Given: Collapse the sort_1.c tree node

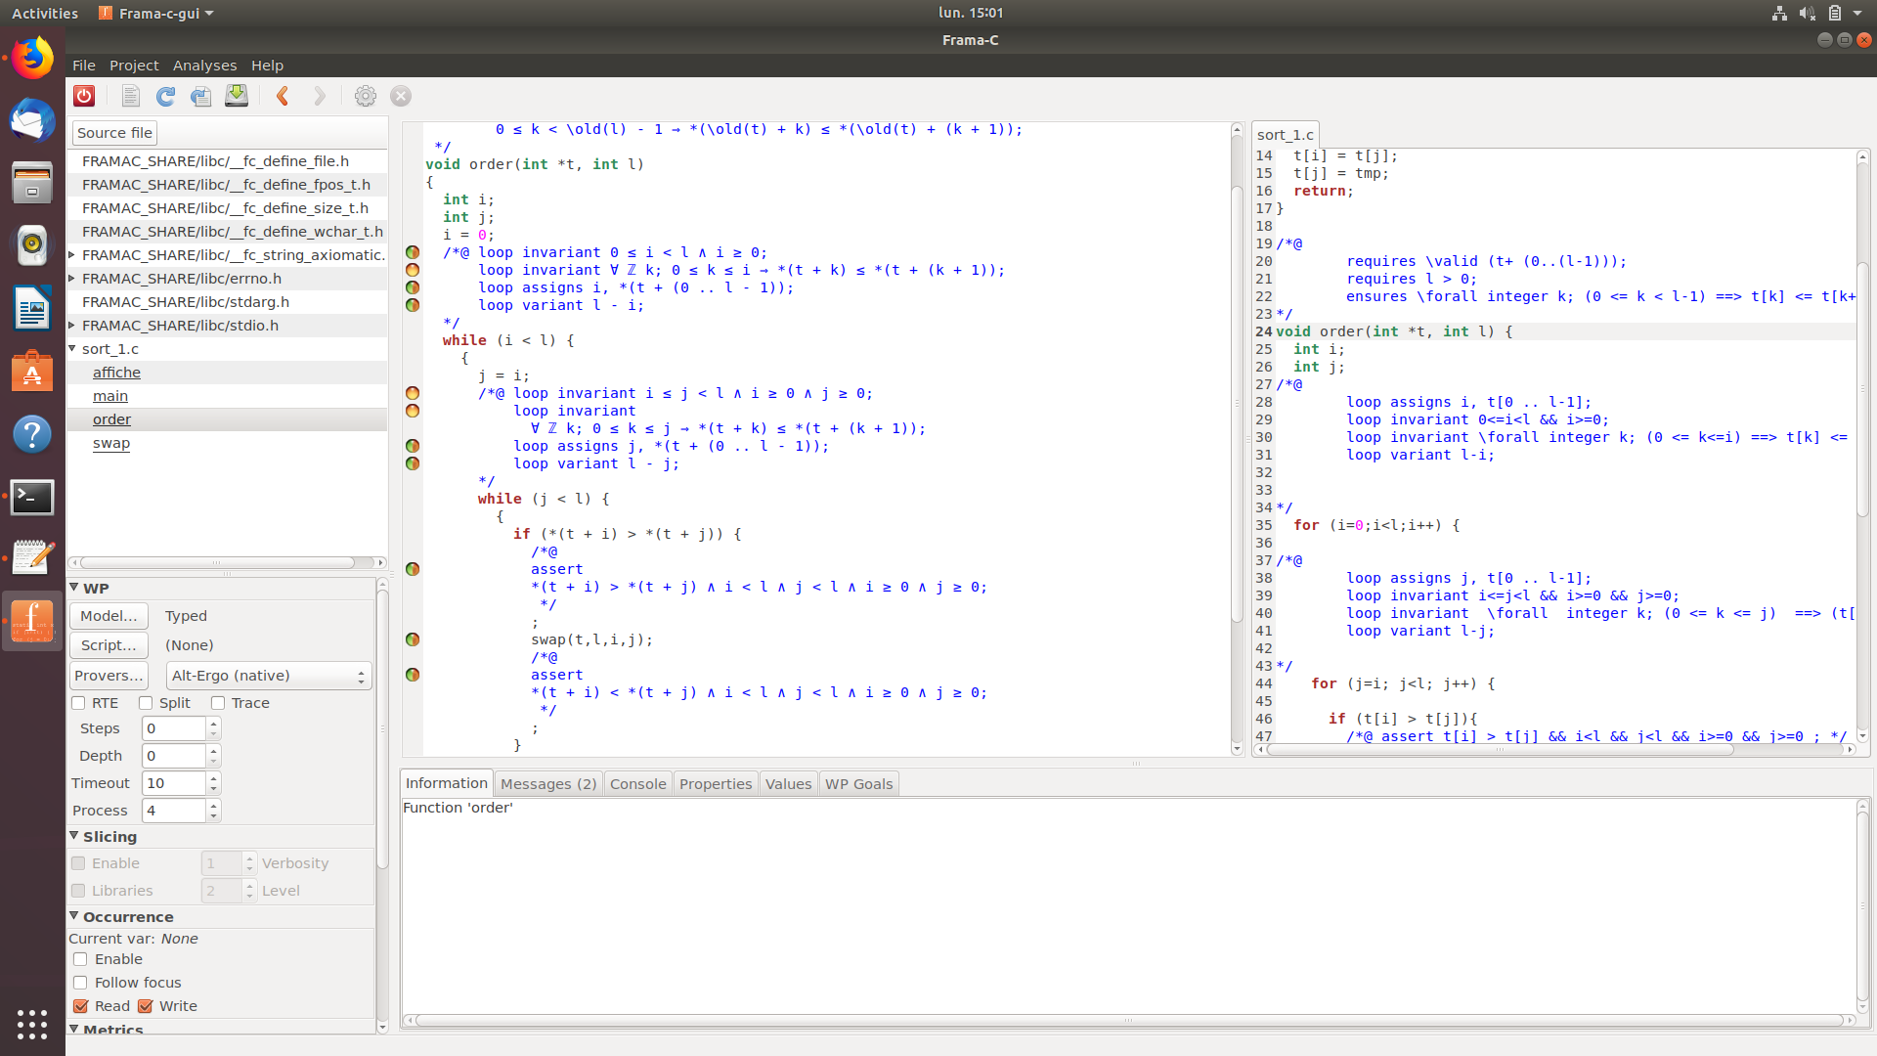Looking at the screenshot, I should pyautogui.click(x=72, y=348).
